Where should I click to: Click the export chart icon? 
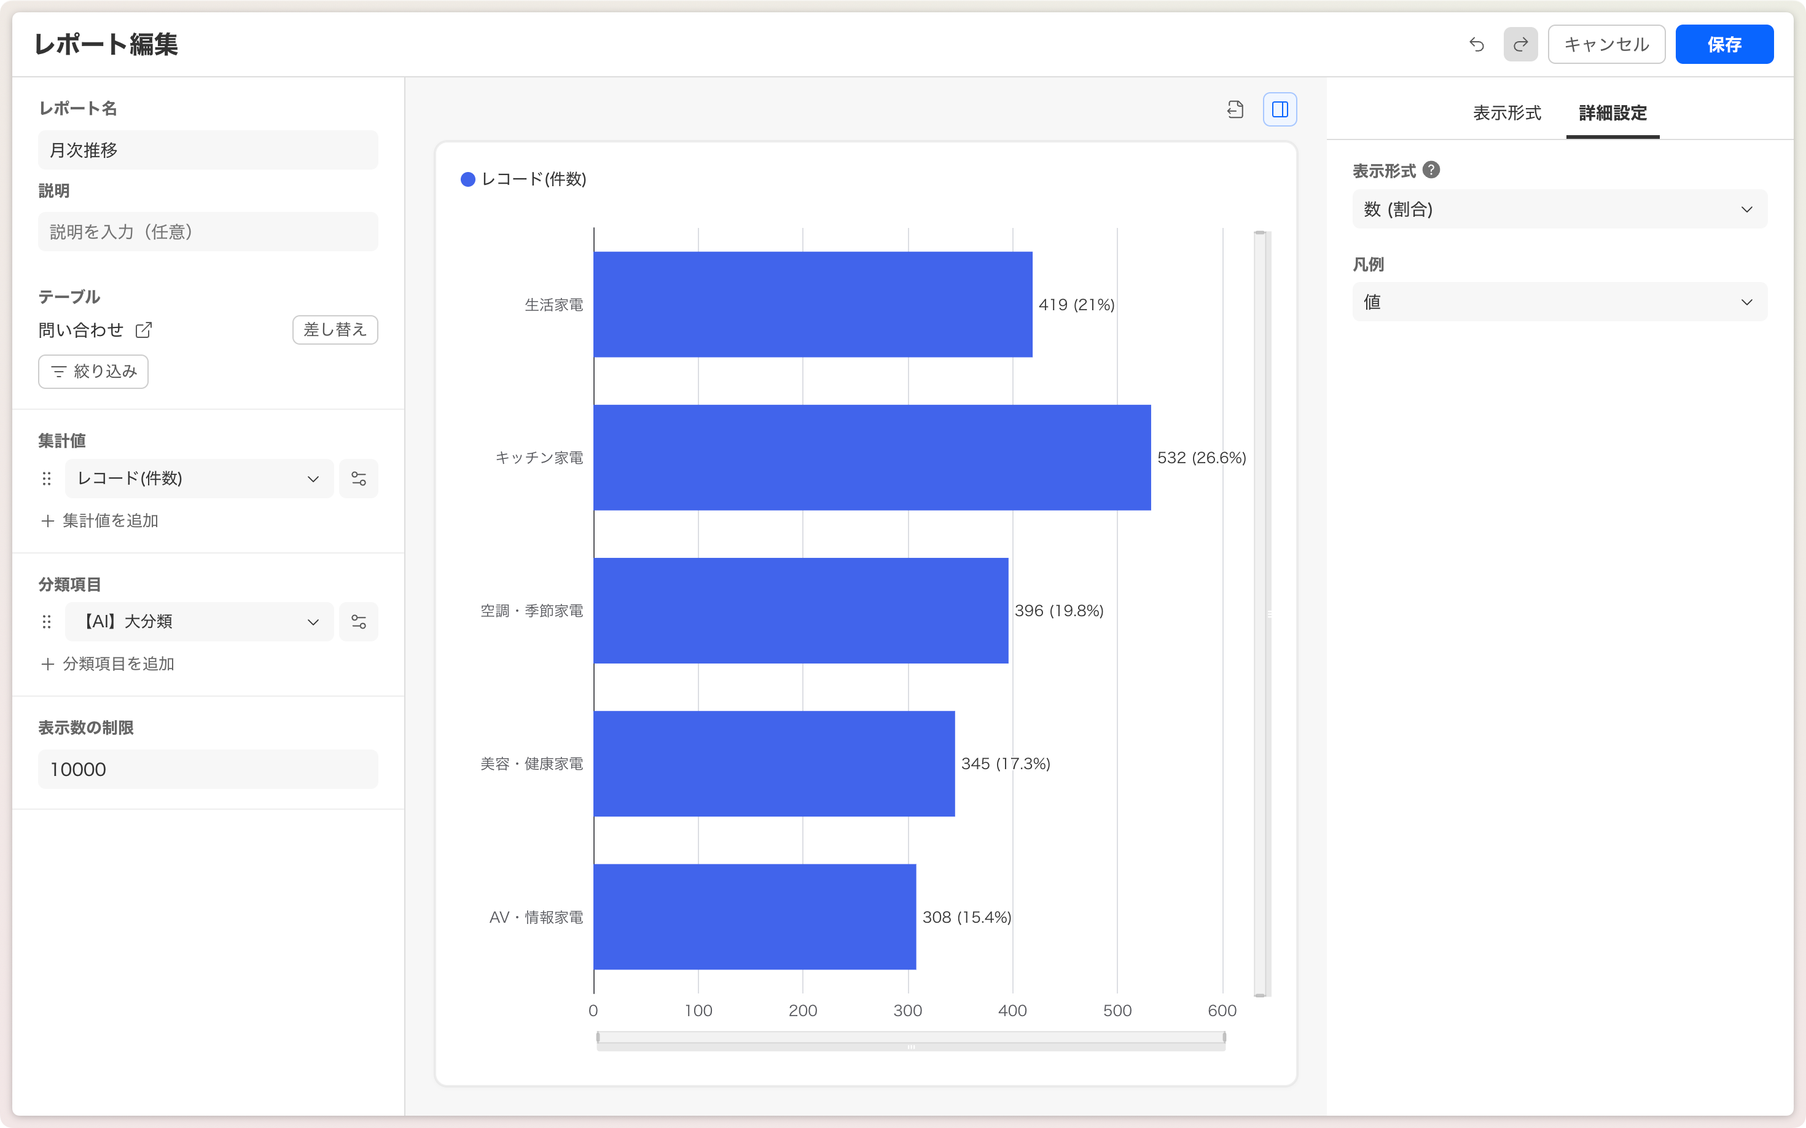point(1235,109)
